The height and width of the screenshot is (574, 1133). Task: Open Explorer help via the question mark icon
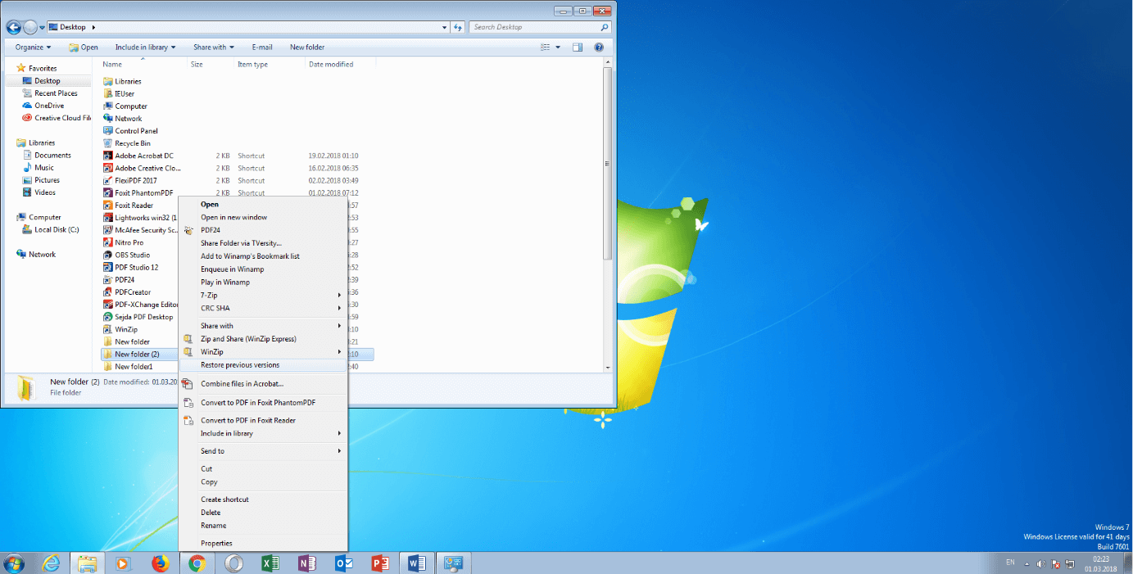[599, 47]
